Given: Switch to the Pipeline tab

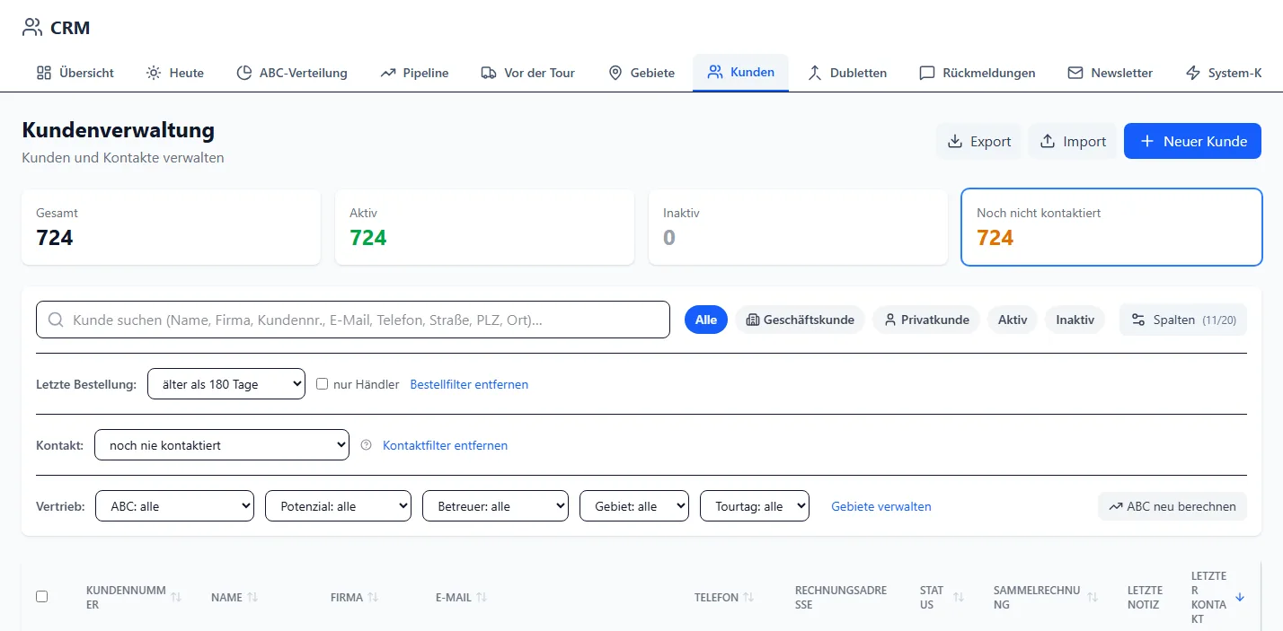Looking at the screenshot, I should click(414, 73).
